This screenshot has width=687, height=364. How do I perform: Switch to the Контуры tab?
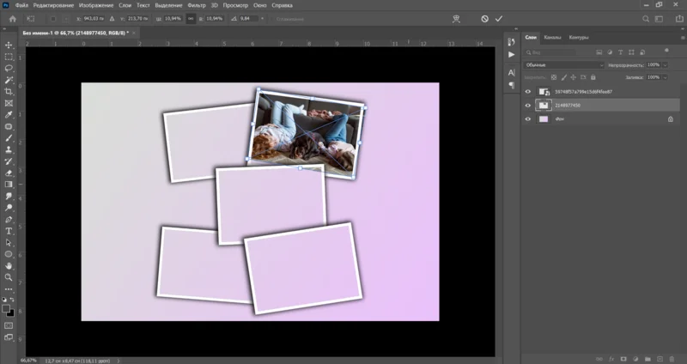pos(578,37)
